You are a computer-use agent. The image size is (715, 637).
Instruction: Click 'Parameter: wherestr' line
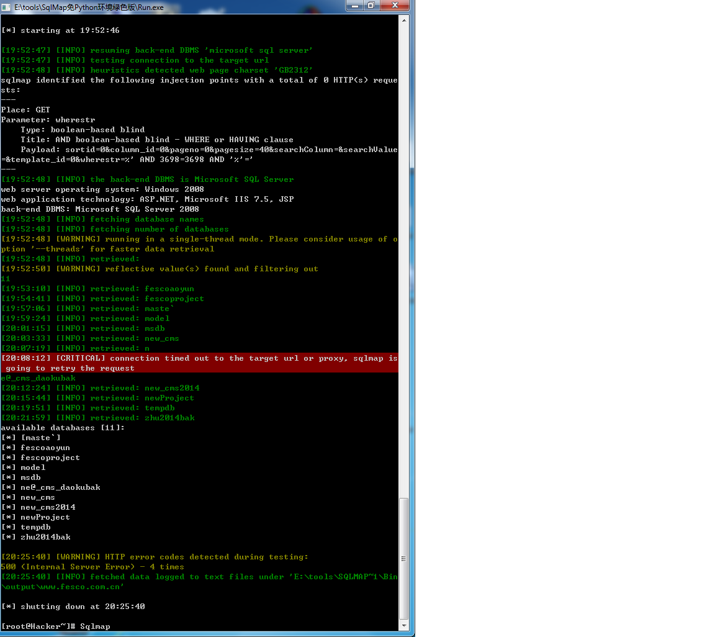(x=48, y=120)
